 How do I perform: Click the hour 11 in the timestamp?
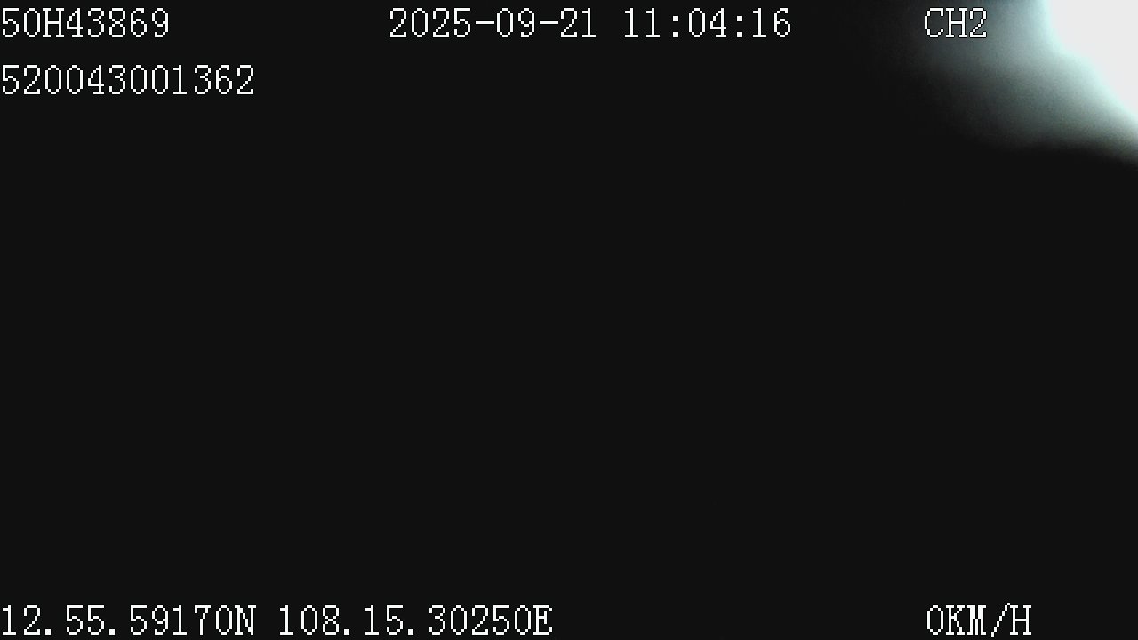coord(643,24)
